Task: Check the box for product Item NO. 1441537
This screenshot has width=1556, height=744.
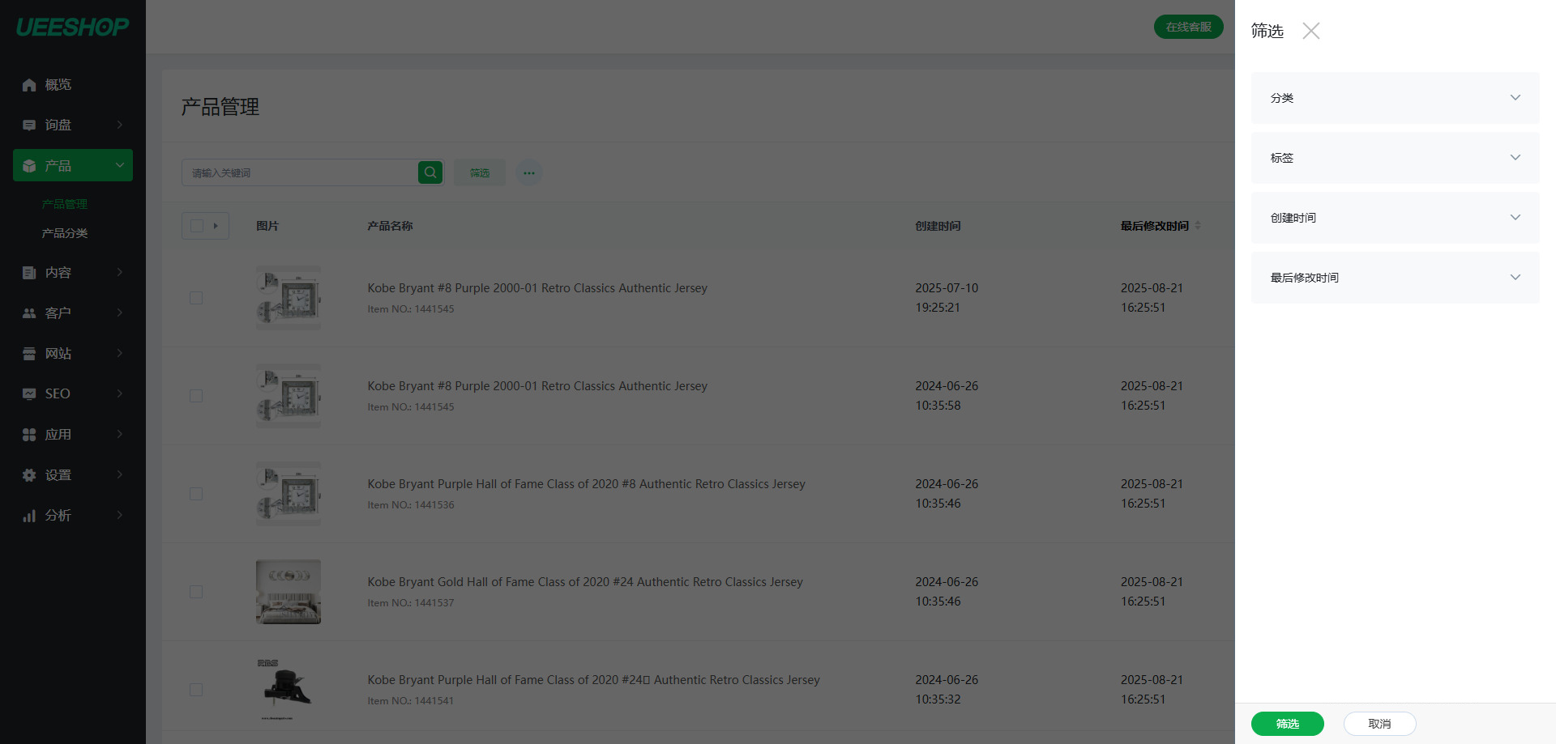Action: [196, 592]
